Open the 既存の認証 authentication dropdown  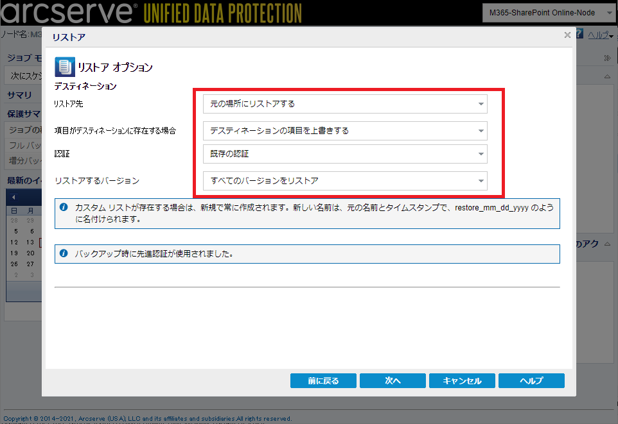coord(345,154)
